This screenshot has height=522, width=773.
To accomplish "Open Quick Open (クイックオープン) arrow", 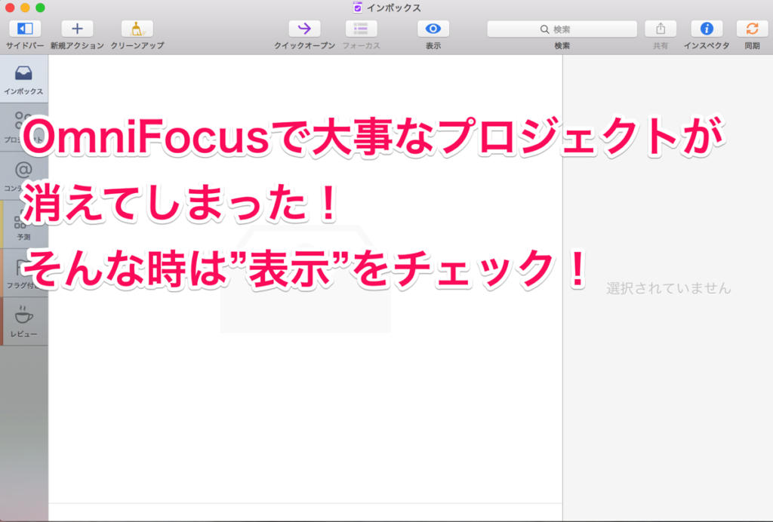I will [305, 29].
